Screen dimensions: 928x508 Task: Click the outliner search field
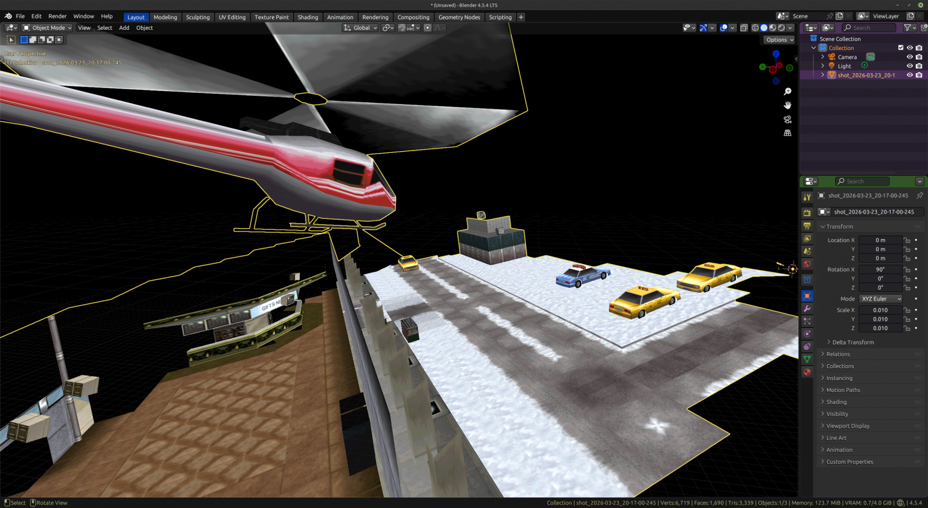pos(869,28)
